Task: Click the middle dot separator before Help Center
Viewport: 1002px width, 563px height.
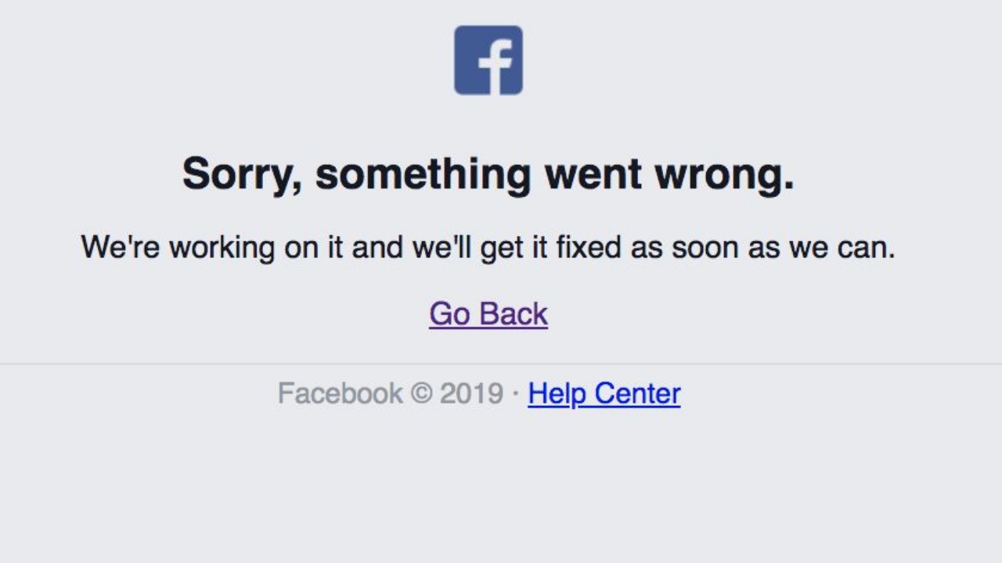Action: coord(515,393)
